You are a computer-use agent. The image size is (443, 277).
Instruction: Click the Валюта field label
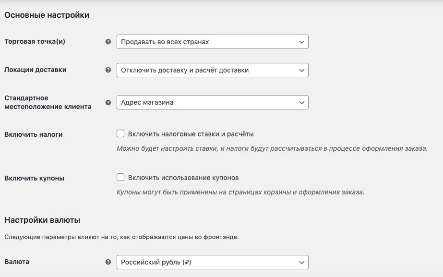17,262
